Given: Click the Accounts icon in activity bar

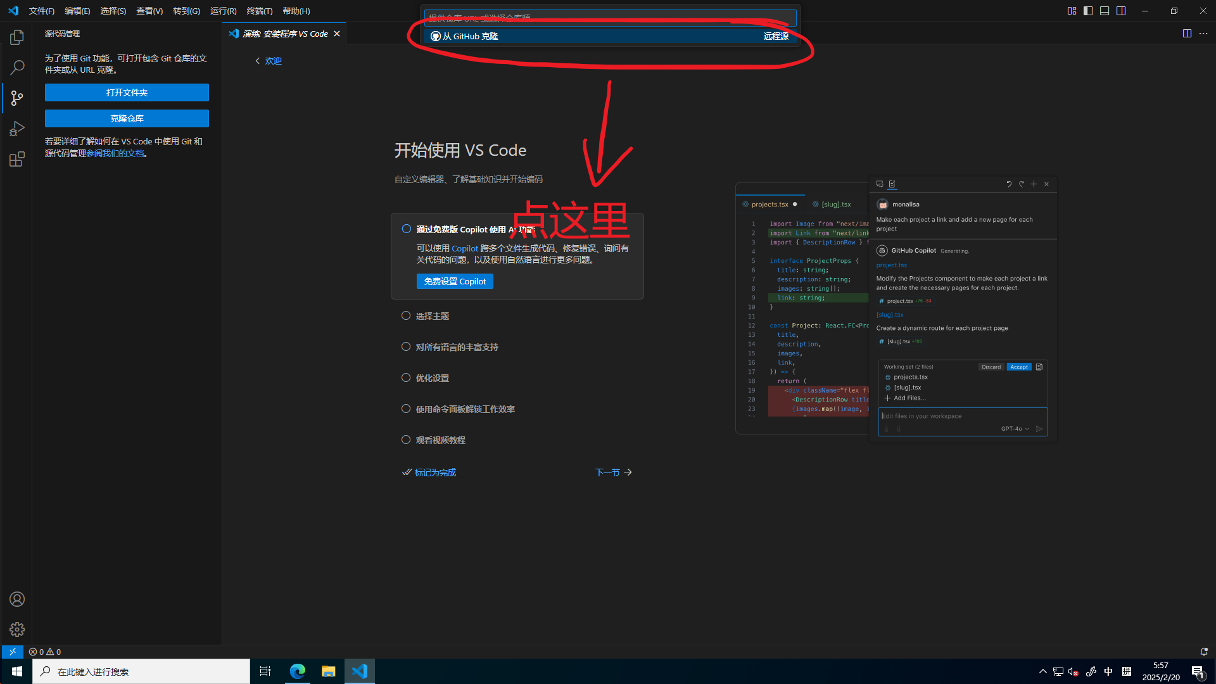Looking at the screenshot, I should (16, 599).
